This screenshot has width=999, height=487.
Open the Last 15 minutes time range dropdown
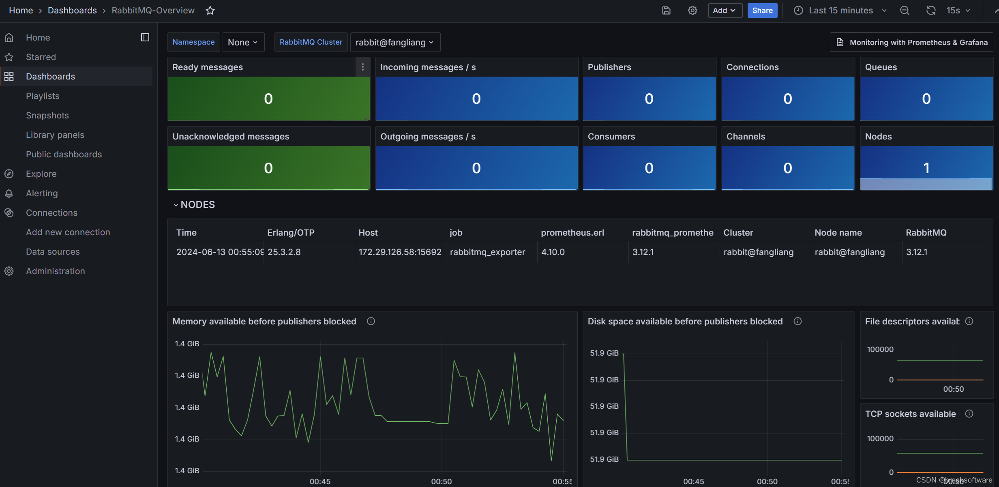point(840,11)
